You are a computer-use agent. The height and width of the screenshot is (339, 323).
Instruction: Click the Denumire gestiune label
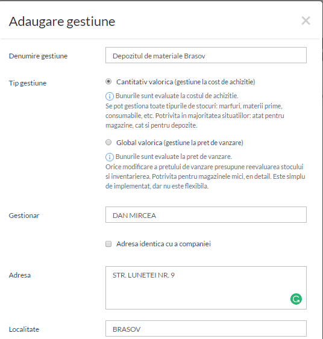38,56
